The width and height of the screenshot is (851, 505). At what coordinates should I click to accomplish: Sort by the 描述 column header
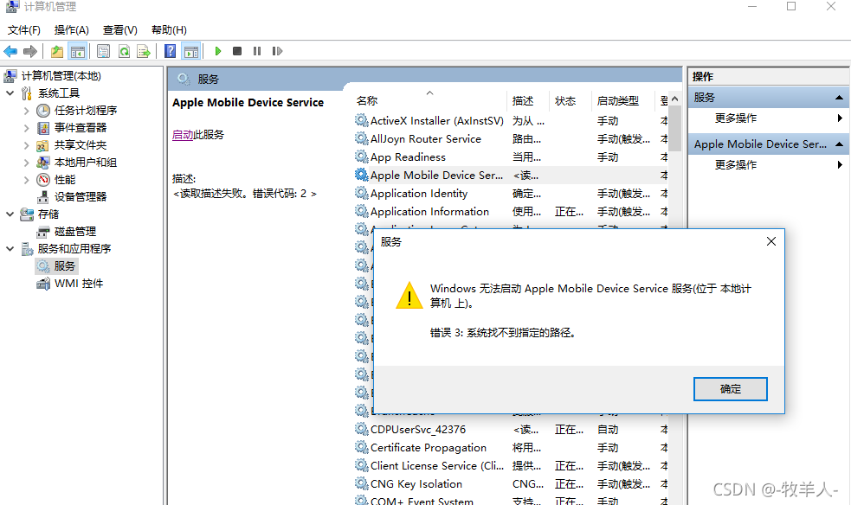527,101
